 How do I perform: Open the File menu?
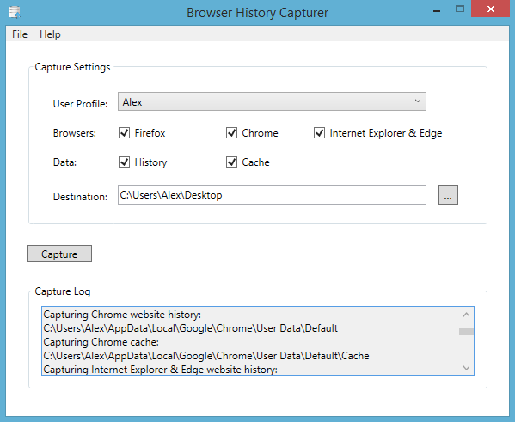pyautogui.click(x=20, y=34)
